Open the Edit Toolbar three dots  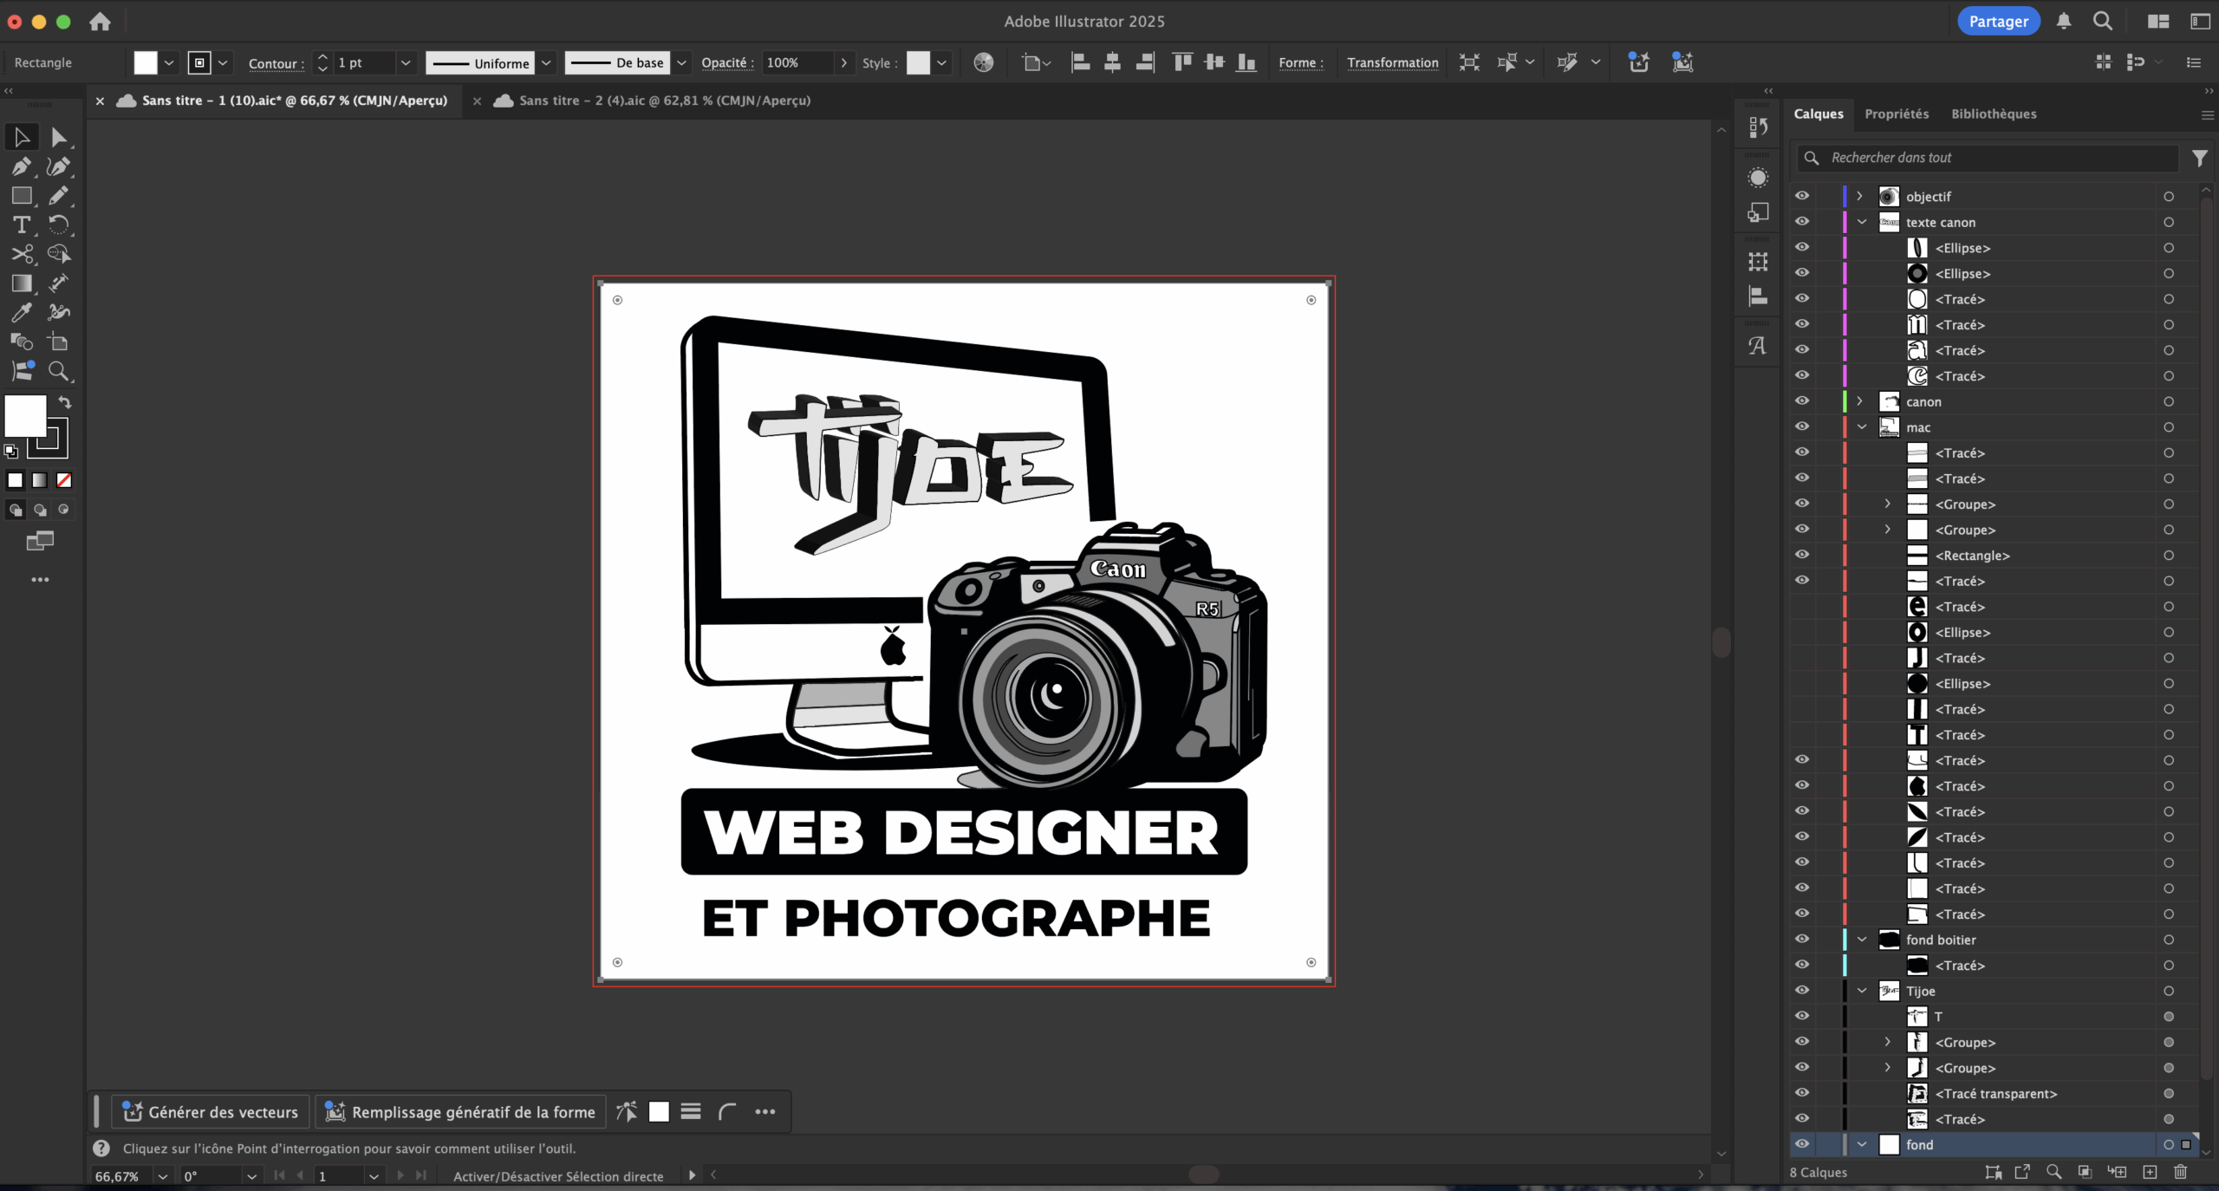[x=40, y=580]
